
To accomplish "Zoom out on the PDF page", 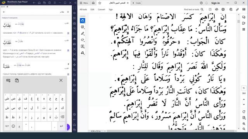I will click(244, 129).
